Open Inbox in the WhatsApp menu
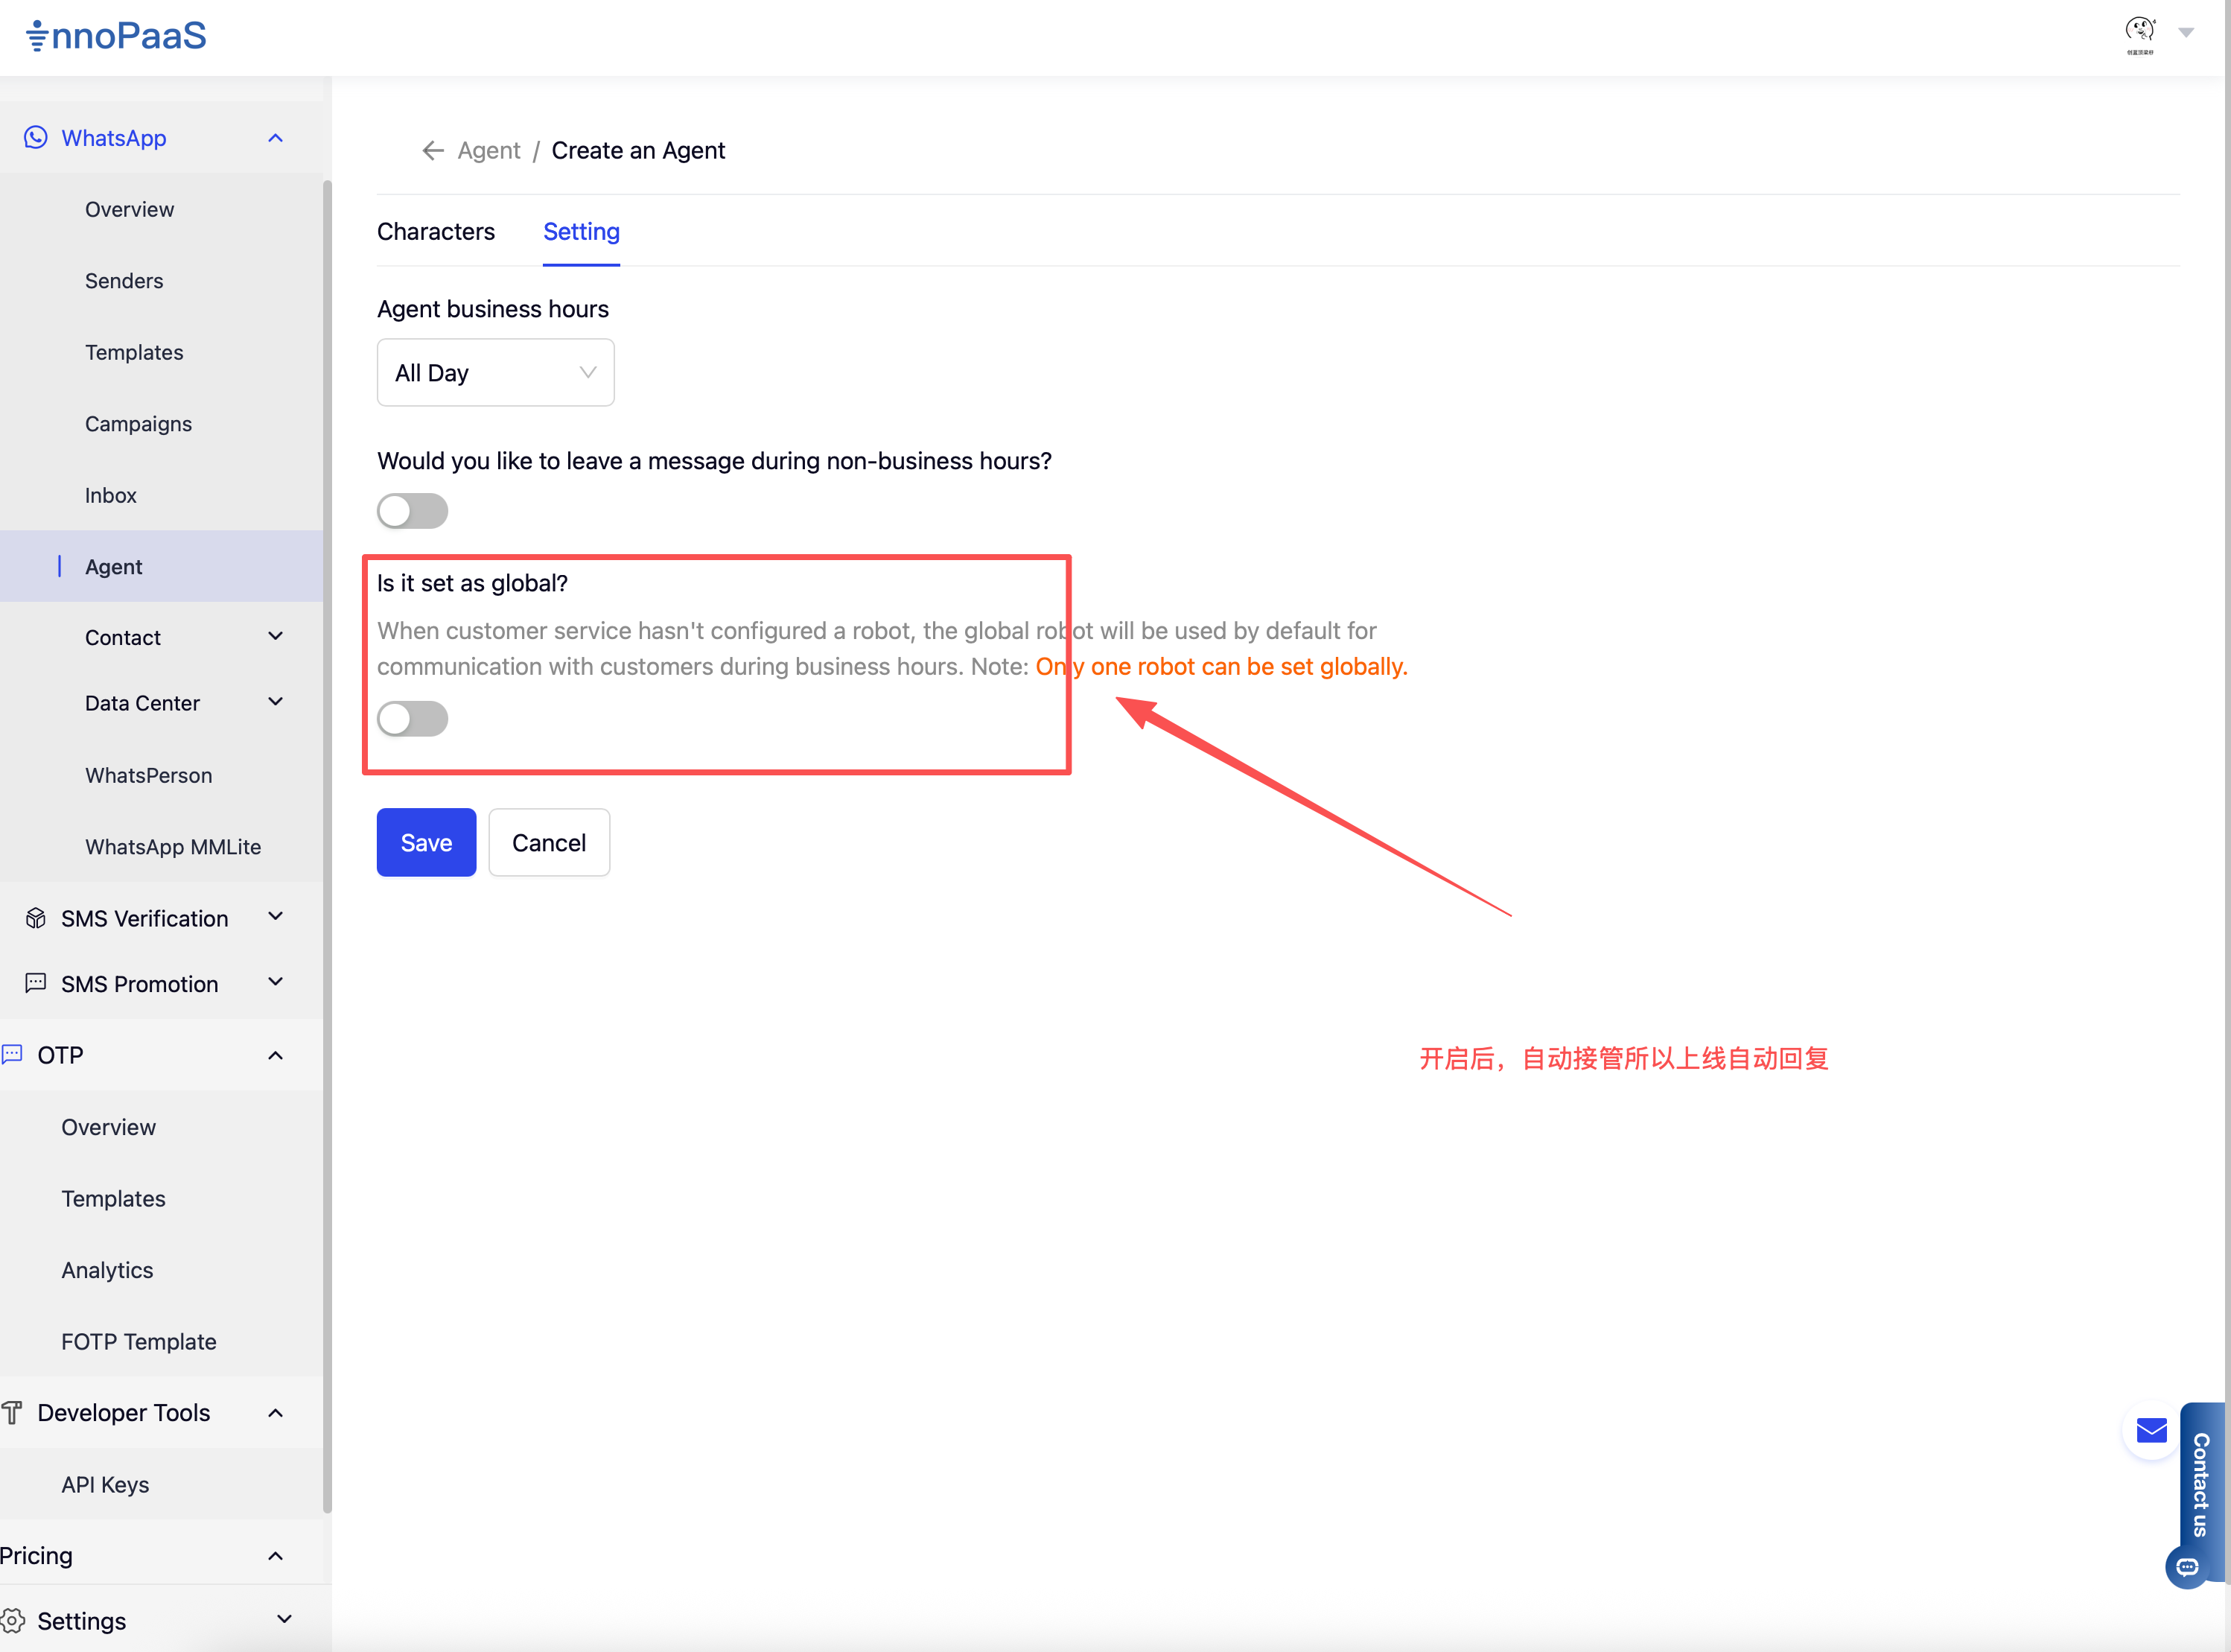2231x1652 pixels. [111, 495]
